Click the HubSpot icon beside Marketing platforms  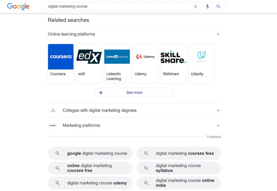click(53, 125)
